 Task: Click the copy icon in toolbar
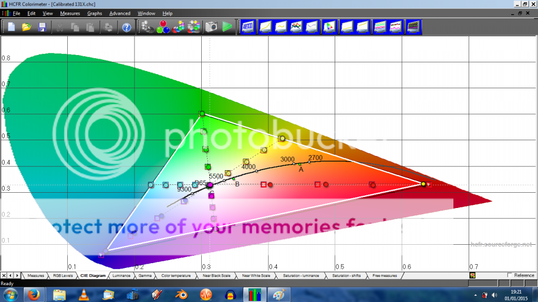75,27
